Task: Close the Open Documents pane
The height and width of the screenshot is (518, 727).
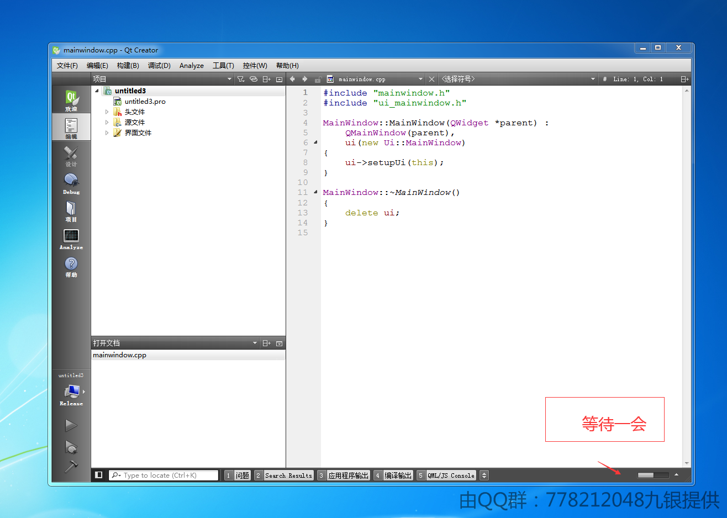Action: click(x=279, y=343)
